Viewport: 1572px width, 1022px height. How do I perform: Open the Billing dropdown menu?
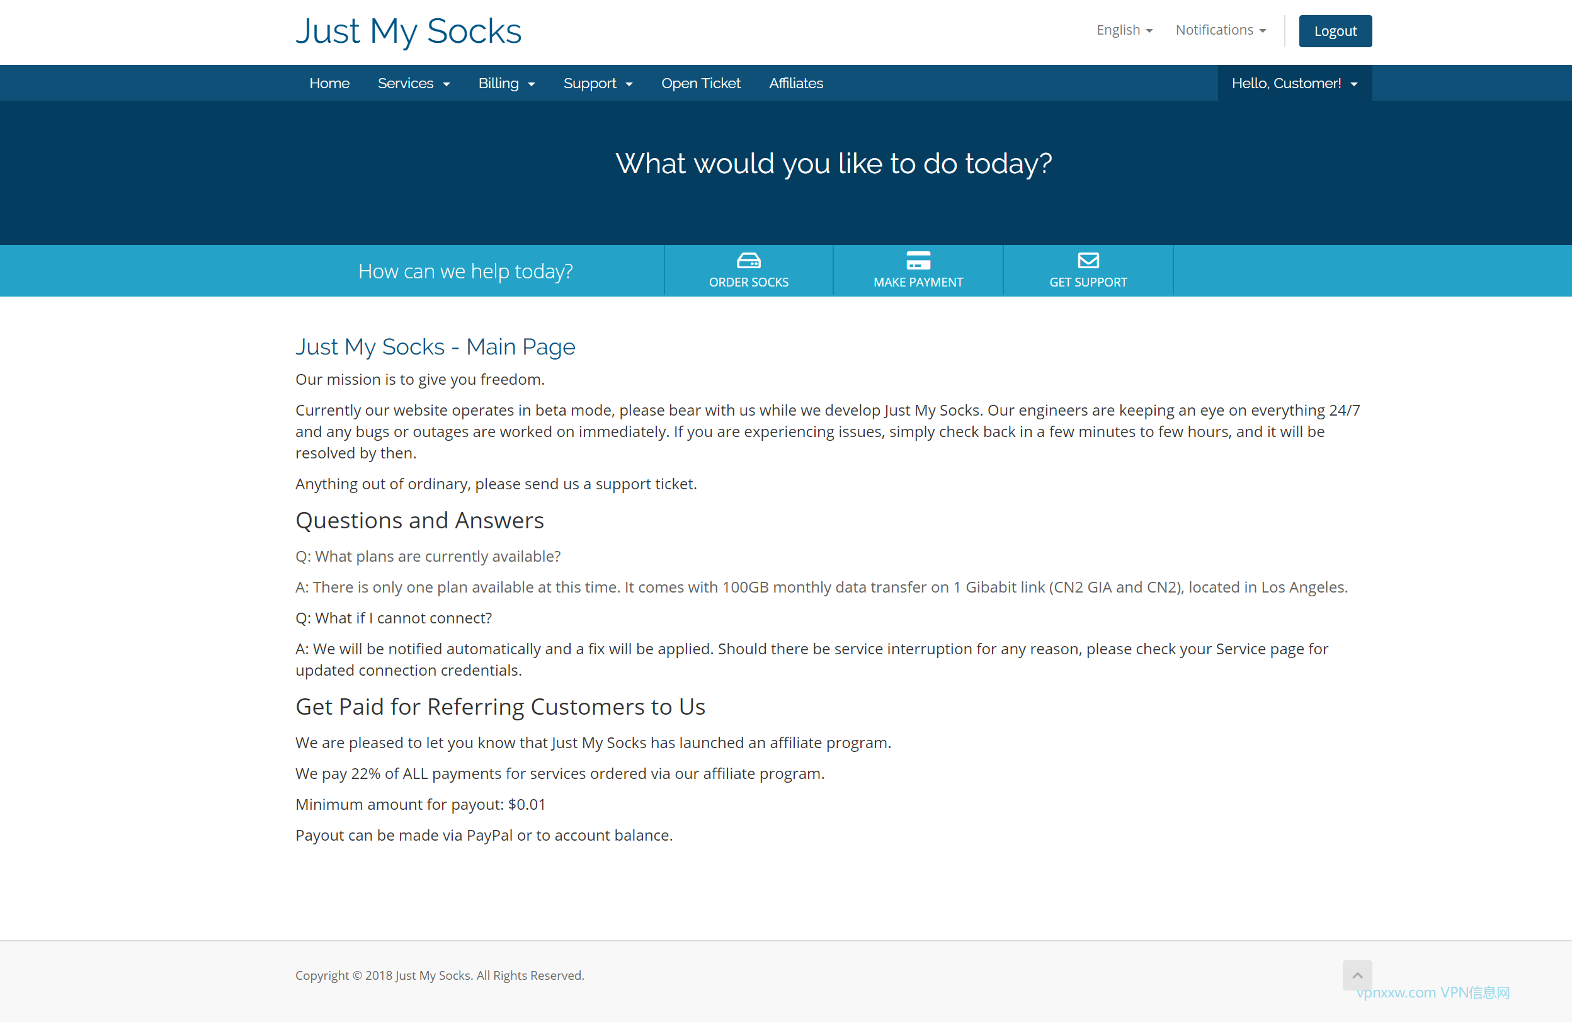coord(506,83)
